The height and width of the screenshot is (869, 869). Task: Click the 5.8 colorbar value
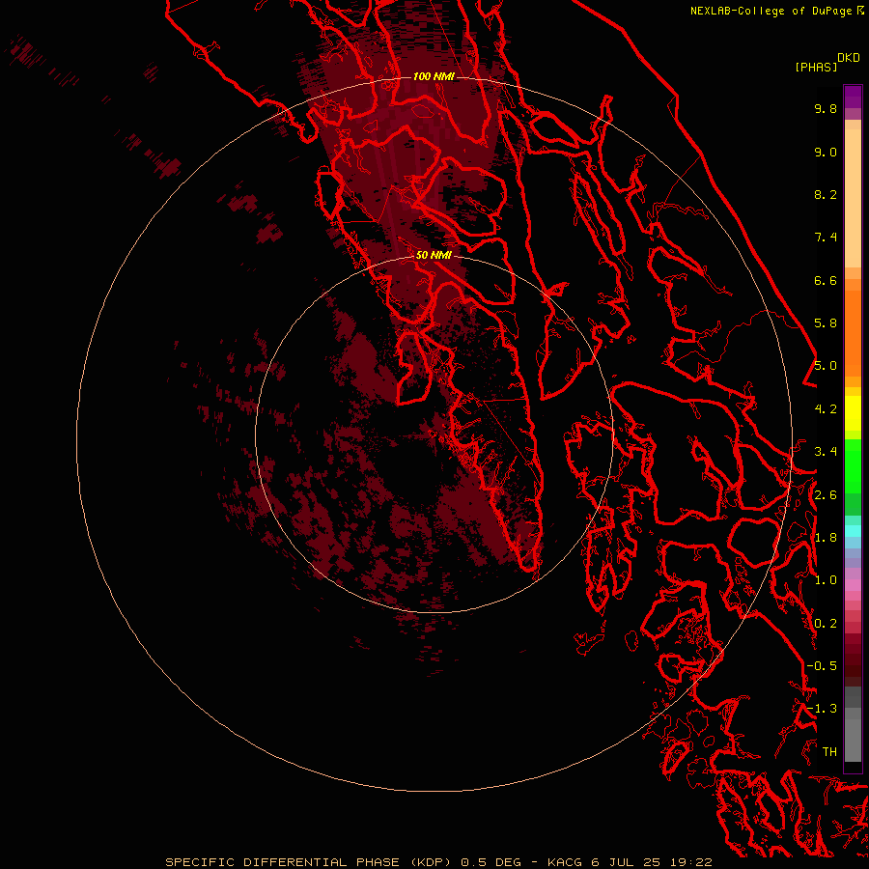(x=826, y=323)
